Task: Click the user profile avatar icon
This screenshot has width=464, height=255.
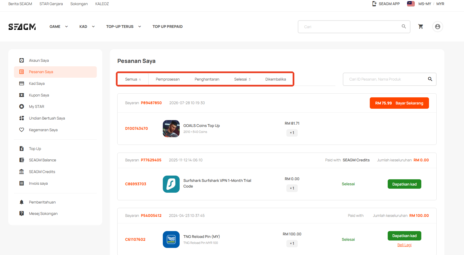Action: pyautogui.click(x=438, y=26)
